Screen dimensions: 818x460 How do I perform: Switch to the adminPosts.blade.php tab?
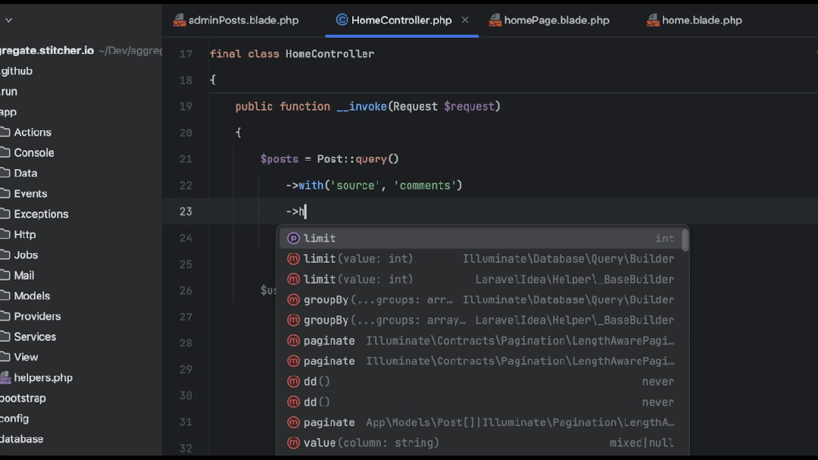point(236,20)
